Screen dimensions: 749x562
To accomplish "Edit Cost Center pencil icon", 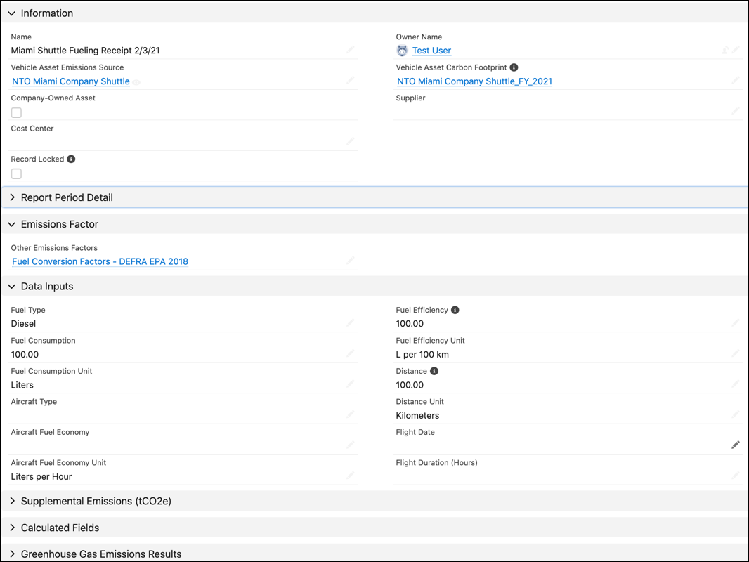I will click(x=350, y=141).
